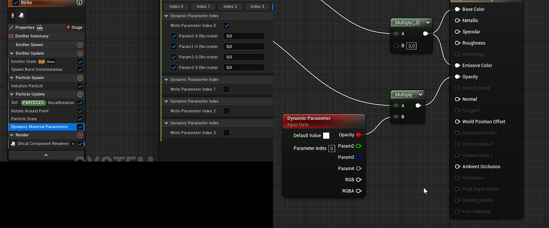Collapse Dynamic Parameter Index group above Write Index 0
This screenshot has height=228, width=549.
point(166,16)
